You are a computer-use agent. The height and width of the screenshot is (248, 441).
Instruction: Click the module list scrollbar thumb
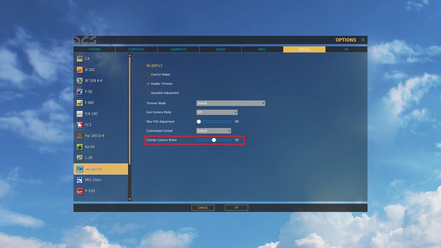[130, 111]
